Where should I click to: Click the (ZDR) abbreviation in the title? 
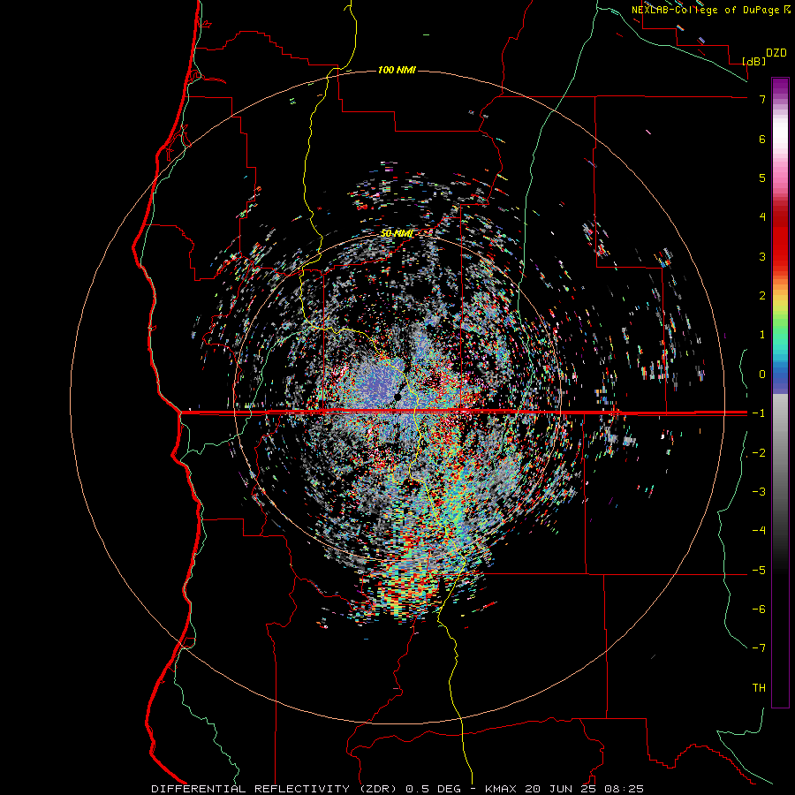(x=378, y=789)
